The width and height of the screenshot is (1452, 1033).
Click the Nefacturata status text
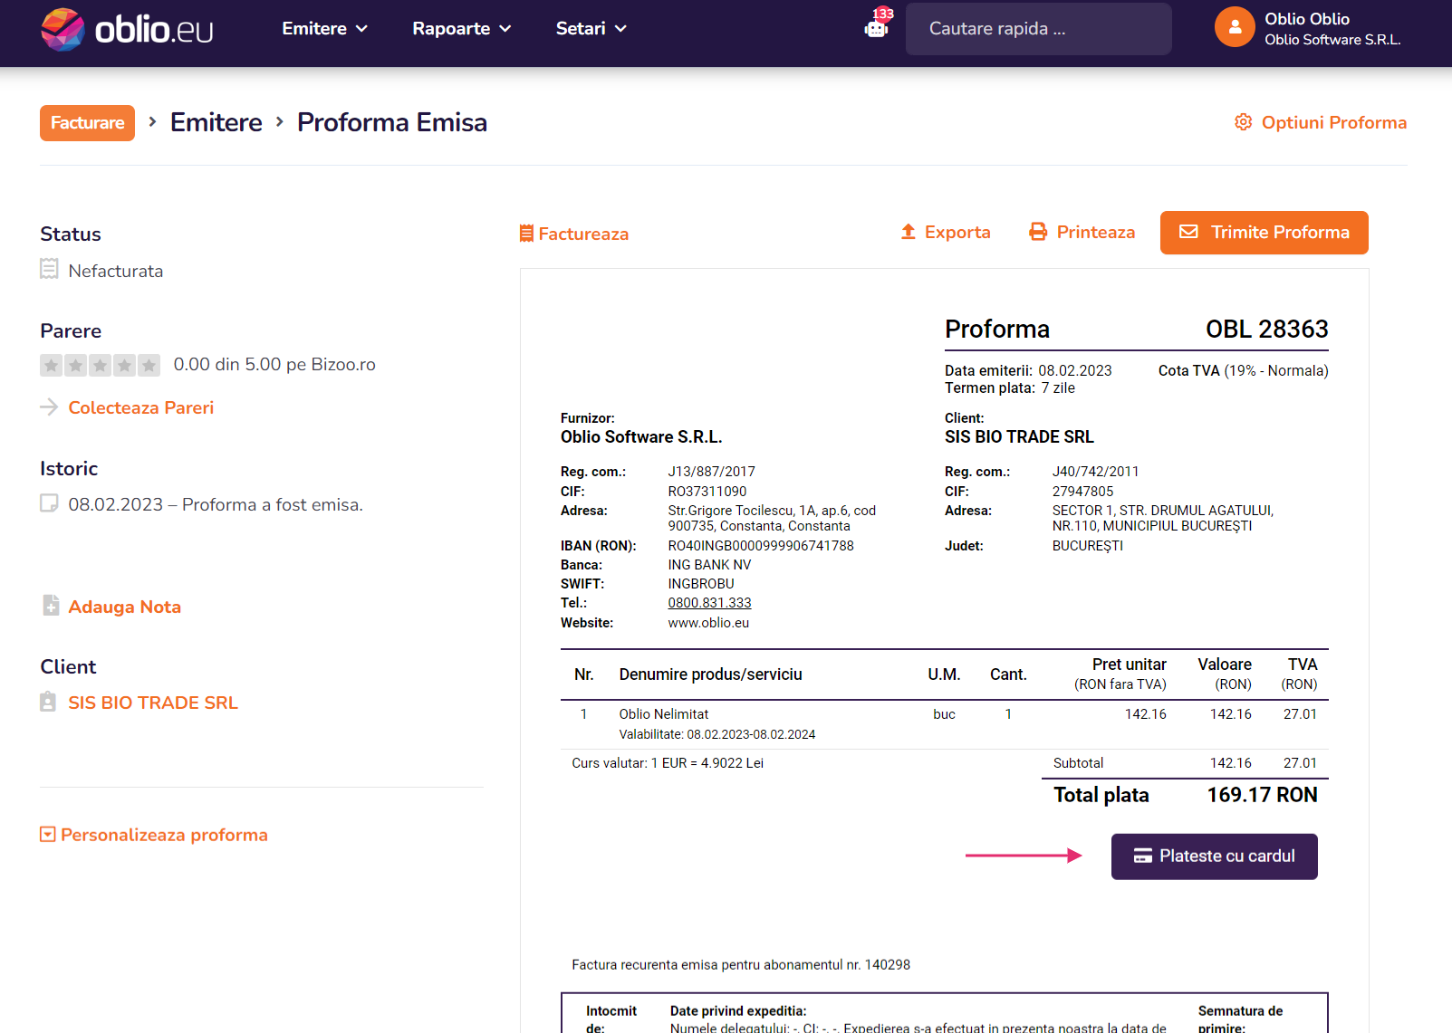116,271
